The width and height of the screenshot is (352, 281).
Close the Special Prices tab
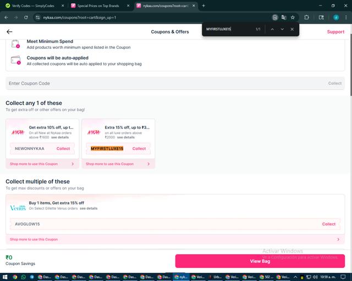pos(128,6)
